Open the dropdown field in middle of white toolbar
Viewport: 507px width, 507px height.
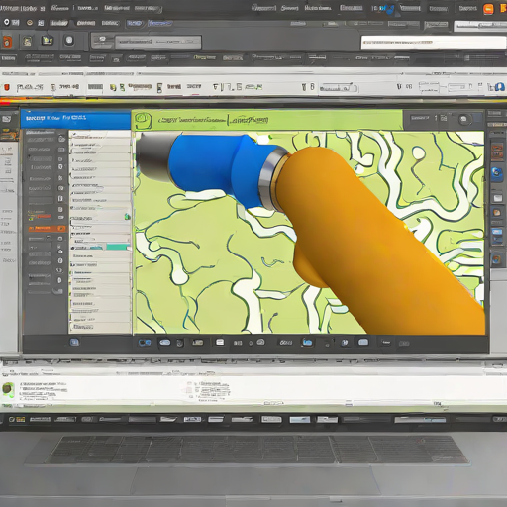(338, 88)
